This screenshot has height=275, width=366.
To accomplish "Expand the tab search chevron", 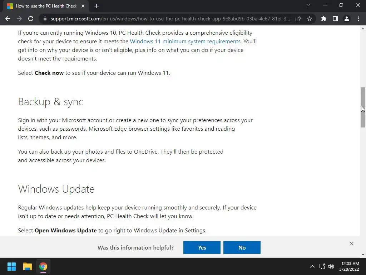I will coord(308,5).
